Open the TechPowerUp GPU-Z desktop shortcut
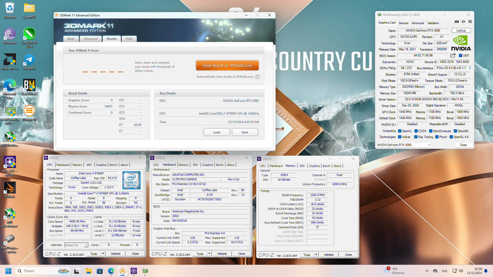This screenshot has height=277, width=493. [10, 115]
